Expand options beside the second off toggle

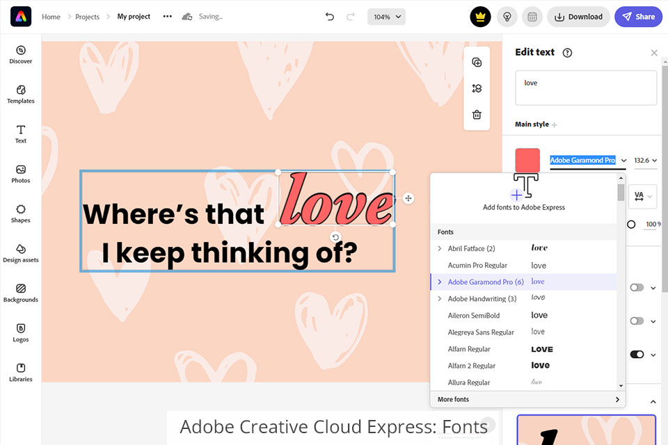(653, 321)
